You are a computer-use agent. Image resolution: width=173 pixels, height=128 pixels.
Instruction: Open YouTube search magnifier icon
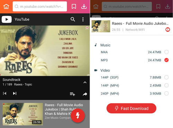pos(73,19)
